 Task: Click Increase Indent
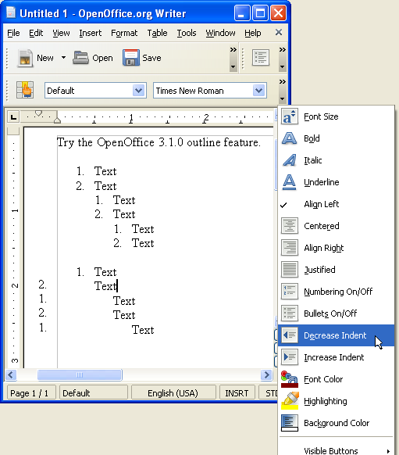pyautogui.click(x=336, y=357)
